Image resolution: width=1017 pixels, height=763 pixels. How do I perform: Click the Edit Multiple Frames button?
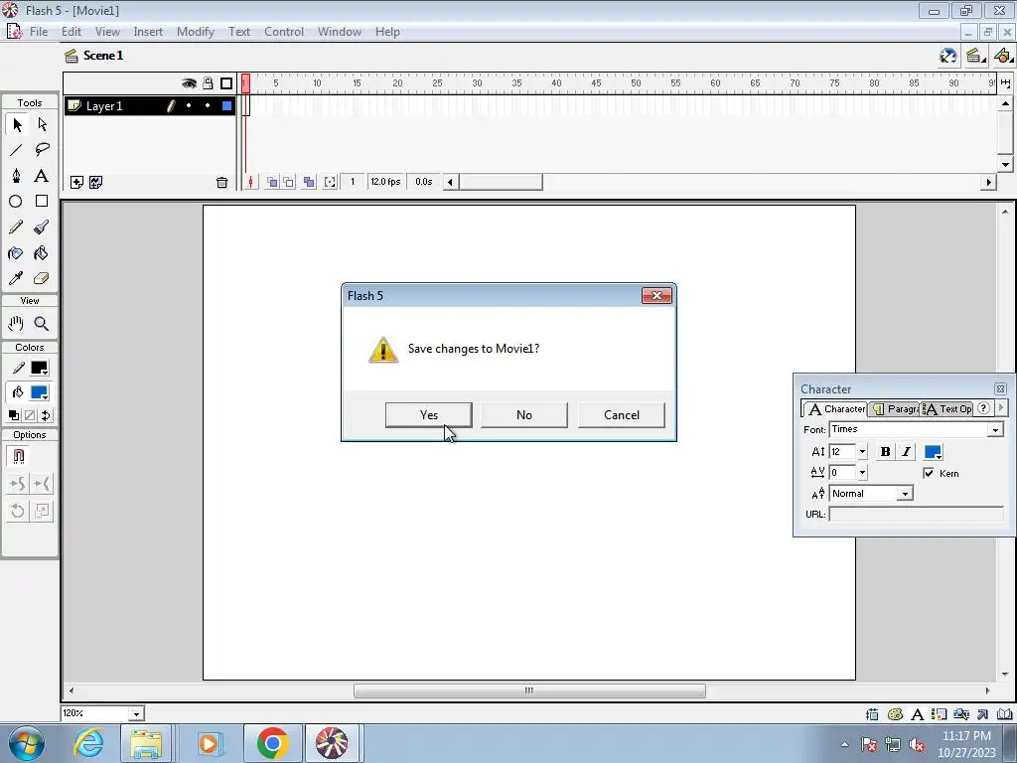tap(310, 183)
